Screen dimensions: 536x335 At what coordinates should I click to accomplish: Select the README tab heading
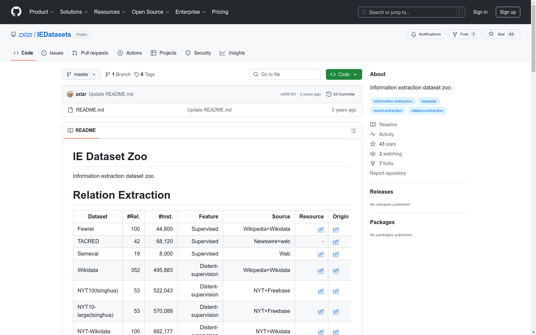coord(82,130)
